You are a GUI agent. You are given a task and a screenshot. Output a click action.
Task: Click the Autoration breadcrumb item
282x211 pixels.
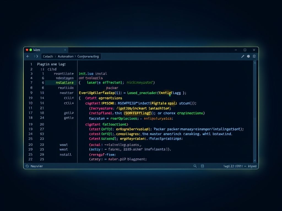coord(65,56)
